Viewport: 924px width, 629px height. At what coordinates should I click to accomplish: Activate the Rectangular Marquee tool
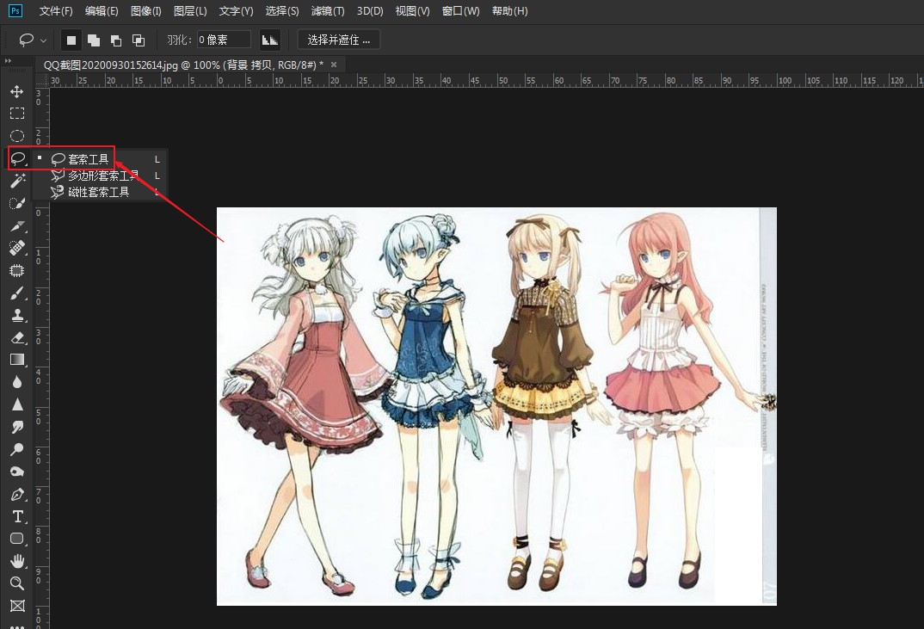click(x=16, y=113)
